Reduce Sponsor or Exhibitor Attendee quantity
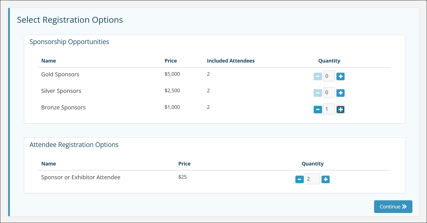Image resolution: width=427 pixels, height=223 pixels. 299,179
